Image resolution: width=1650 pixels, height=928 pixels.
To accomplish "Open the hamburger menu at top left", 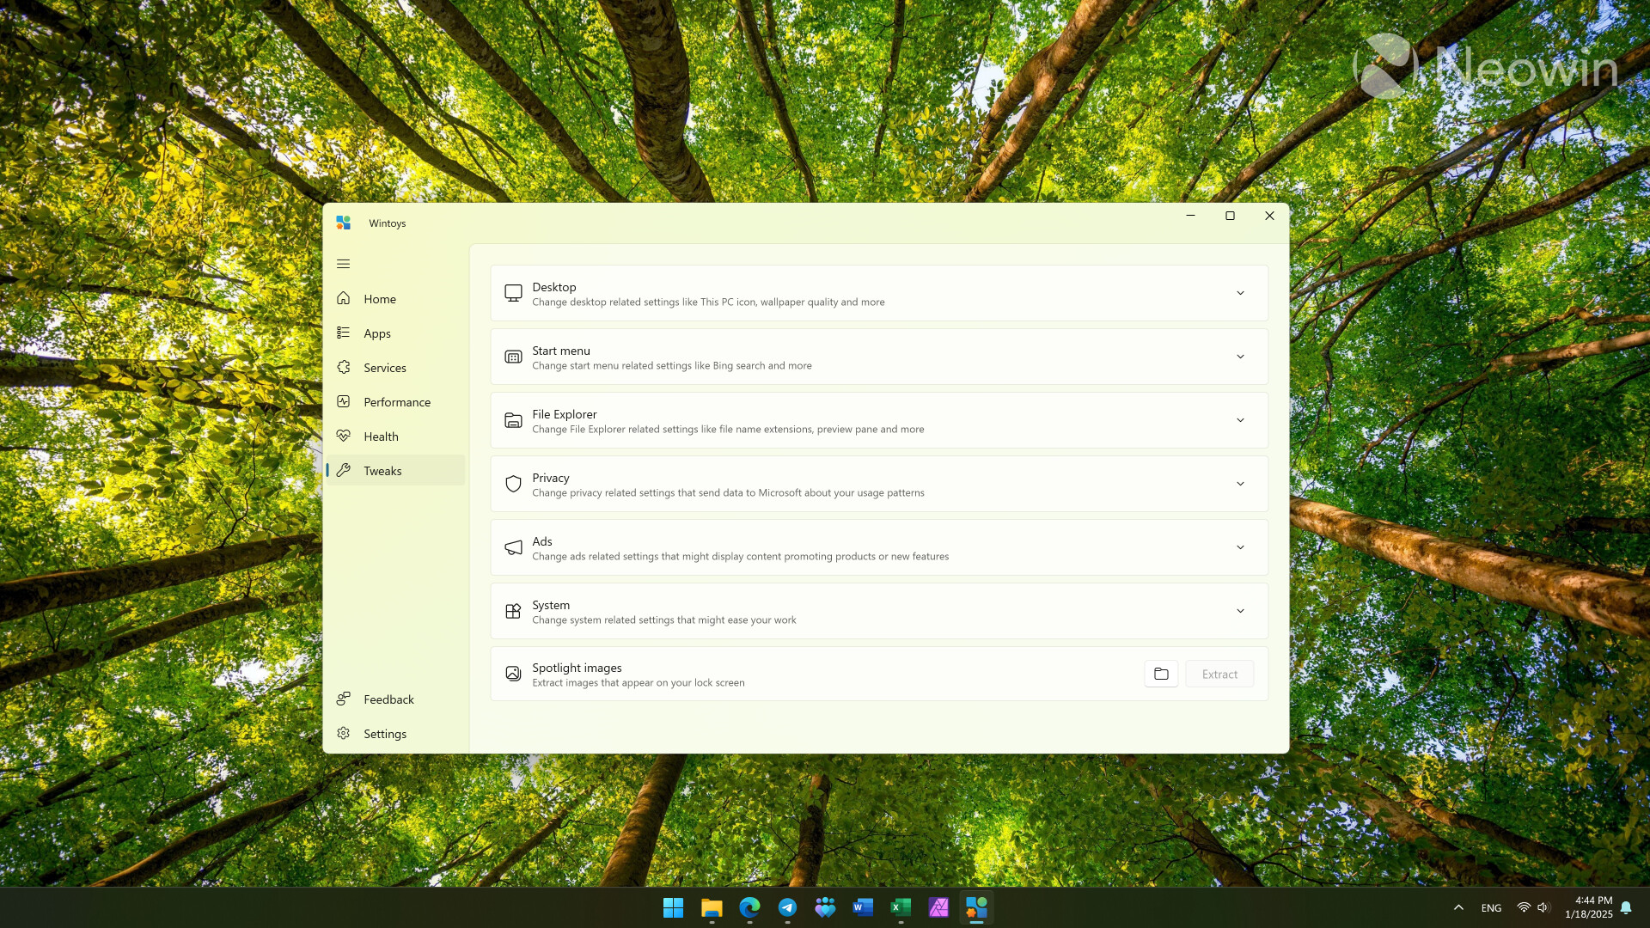I will tap(344, 264).
